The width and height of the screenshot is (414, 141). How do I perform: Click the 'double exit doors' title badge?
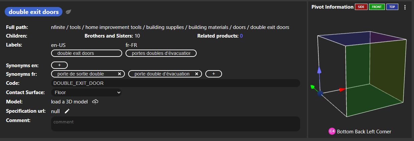point(33,12)
